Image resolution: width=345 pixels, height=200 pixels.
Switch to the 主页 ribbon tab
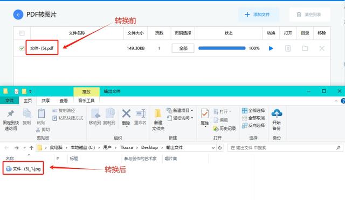[x=27, y=101]
